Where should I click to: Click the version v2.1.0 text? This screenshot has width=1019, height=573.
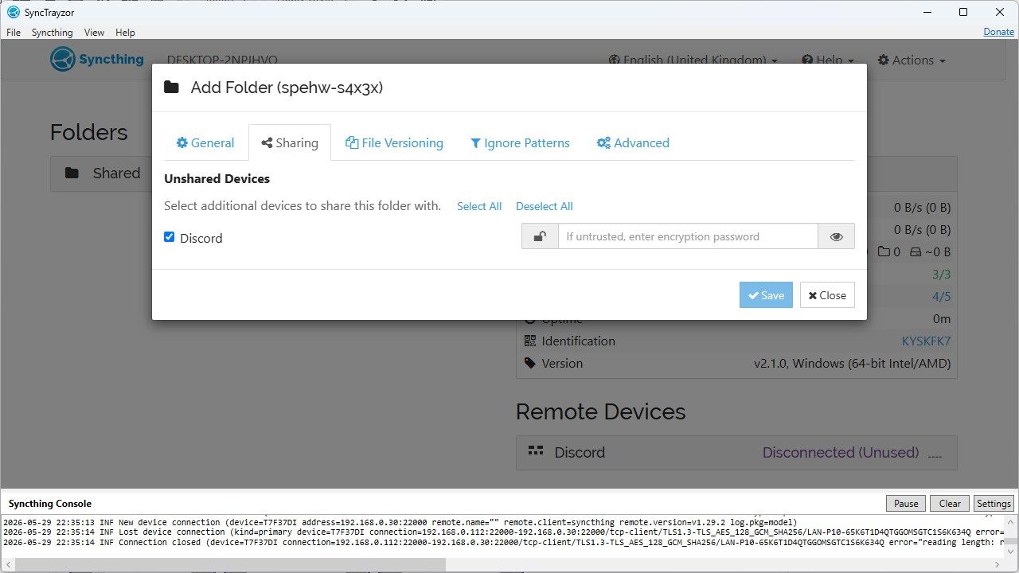click(x=852, y=363)
